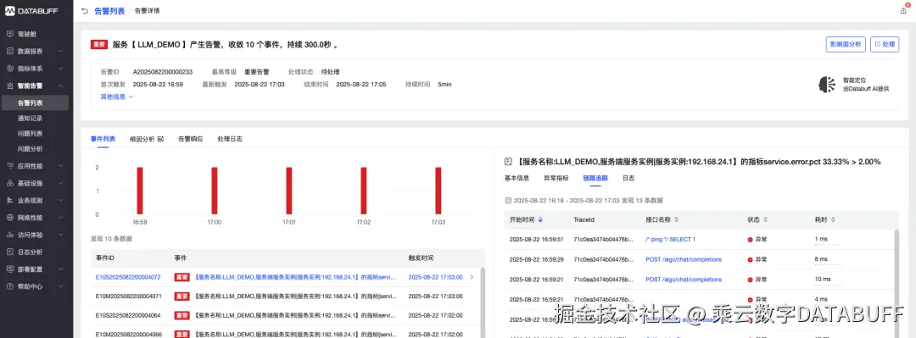The image size is (916, 338).
Task: Click the DATABUFF logo
Action: pyautogui.click(x=31, y=10)
